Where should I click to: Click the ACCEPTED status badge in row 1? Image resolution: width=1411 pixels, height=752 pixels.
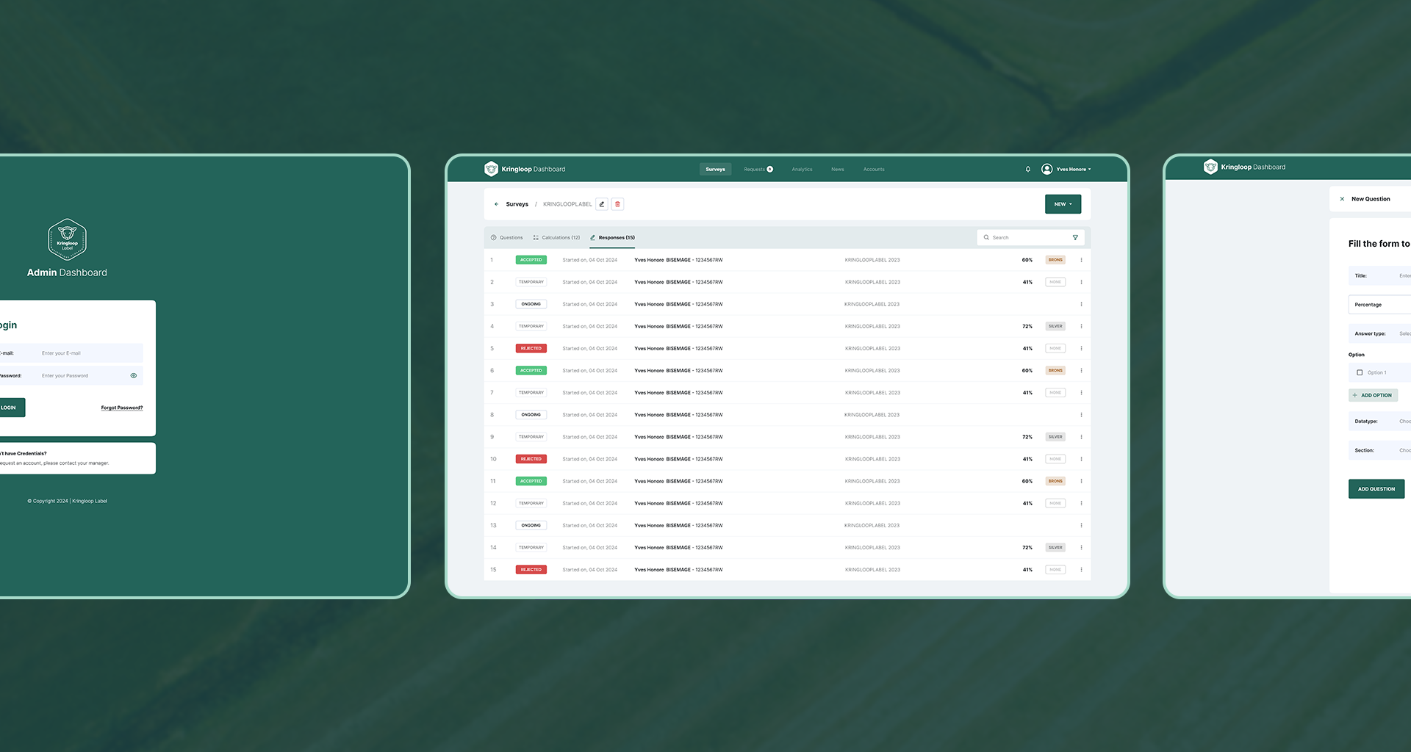point(531,260)
